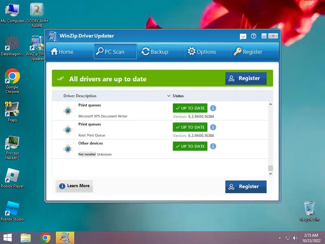Click scrollbar up arrow in driver list
The height and width of the screenshot is (244, 325).
pos(270,104)
